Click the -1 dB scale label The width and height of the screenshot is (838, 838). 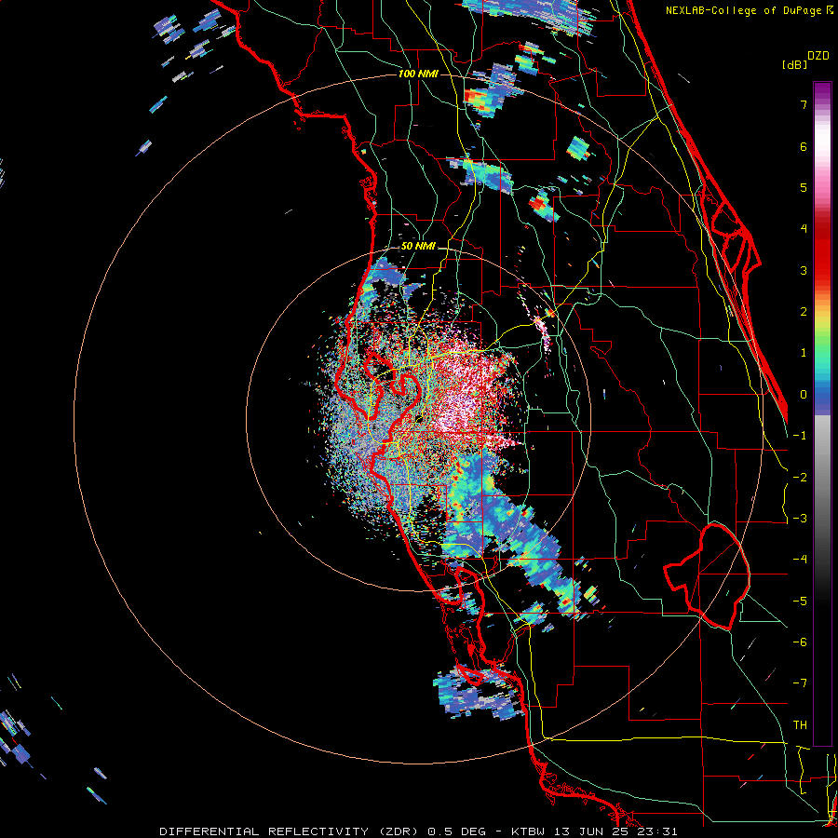point(800,436)
